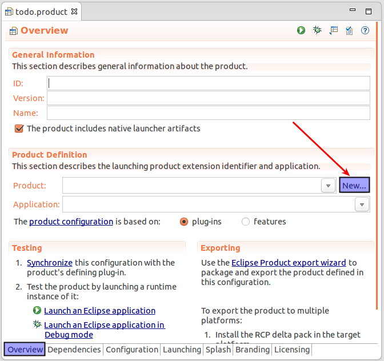Click the Debug bug icon in header
Viewport: 384px width, 361px height.
(317, 30)
